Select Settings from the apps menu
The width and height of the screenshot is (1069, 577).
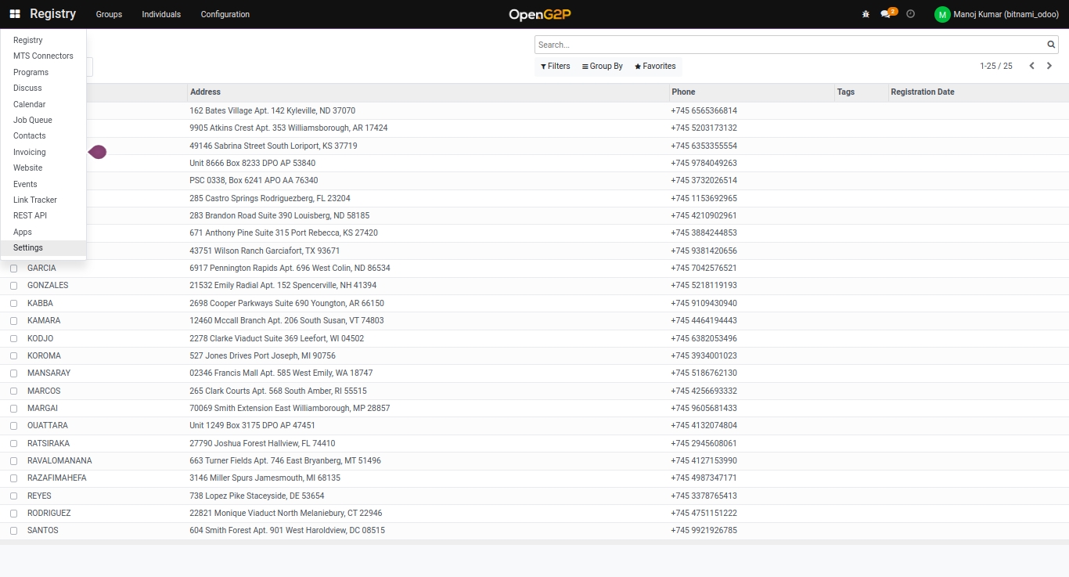28,247
